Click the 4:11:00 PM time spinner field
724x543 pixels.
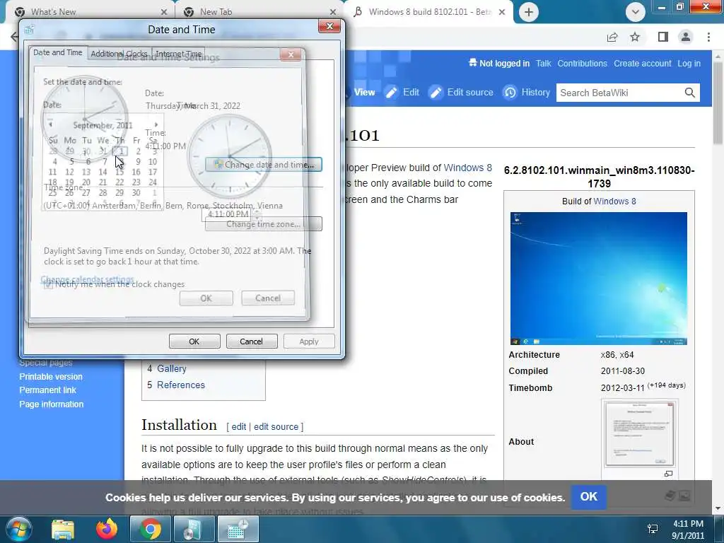click(x=228, y=214)
